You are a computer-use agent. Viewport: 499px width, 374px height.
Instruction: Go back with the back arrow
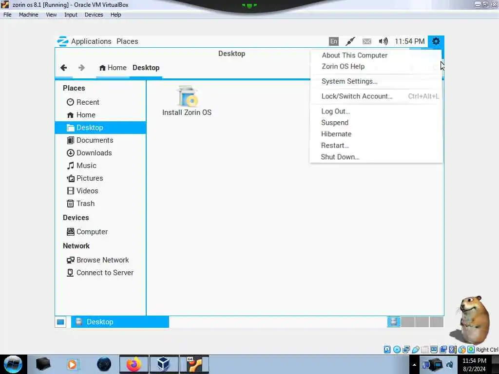64,68
